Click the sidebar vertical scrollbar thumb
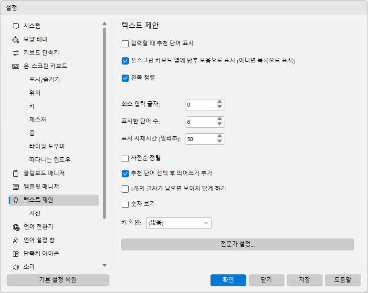 tap(105, 123)
